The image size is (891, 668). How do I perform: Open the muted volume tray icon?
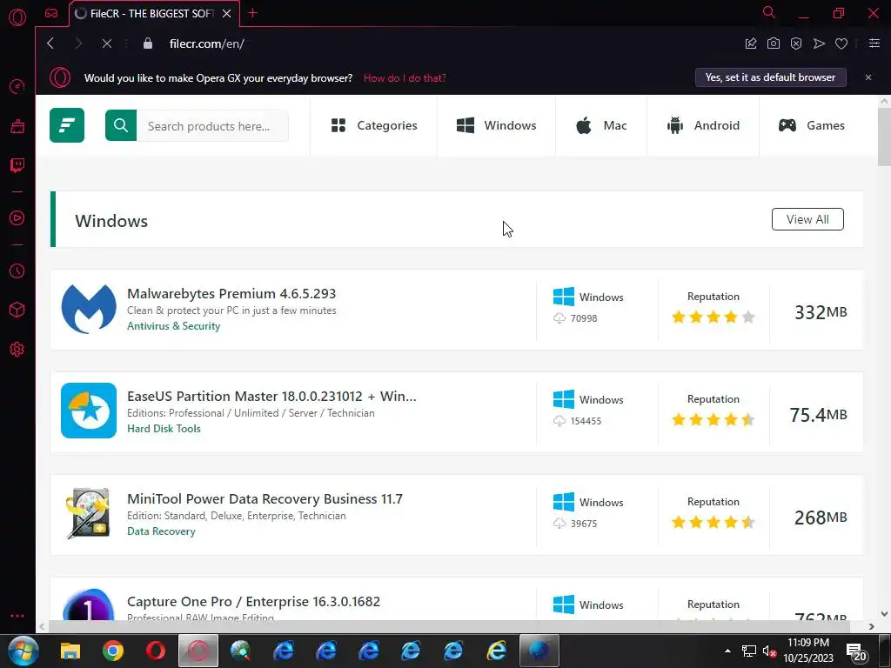click(769, 651)
